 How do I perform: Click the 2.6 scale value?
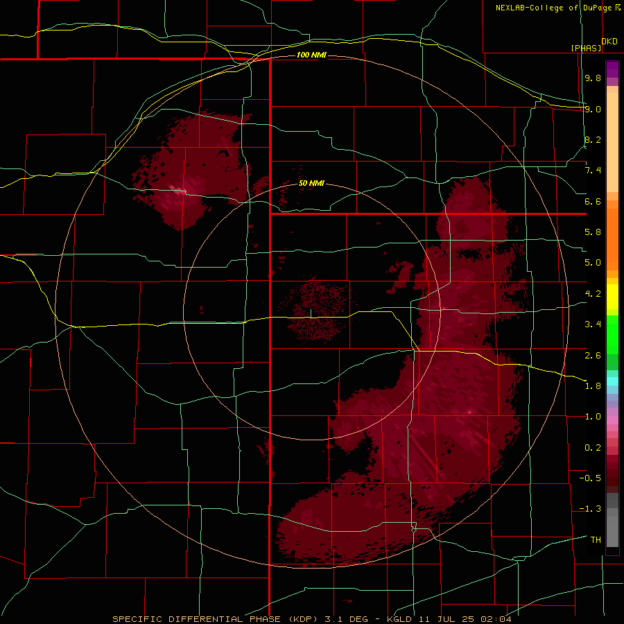tap(593, 356)
